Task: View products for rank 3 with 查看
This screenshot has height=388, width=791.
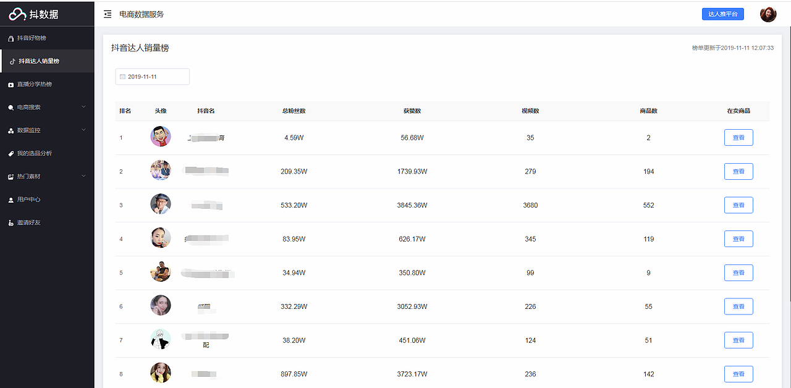Action: tap(738, 205)
